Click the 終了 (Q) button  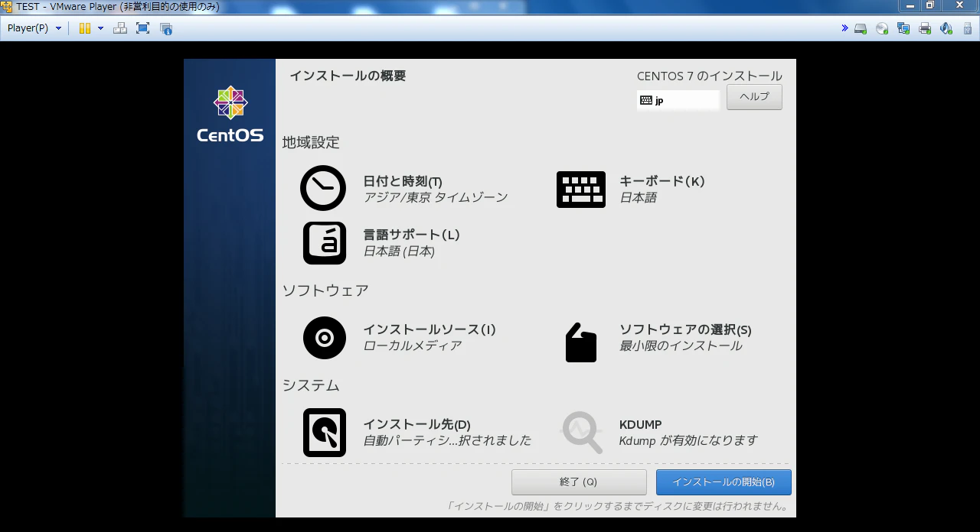coord(579,482)
